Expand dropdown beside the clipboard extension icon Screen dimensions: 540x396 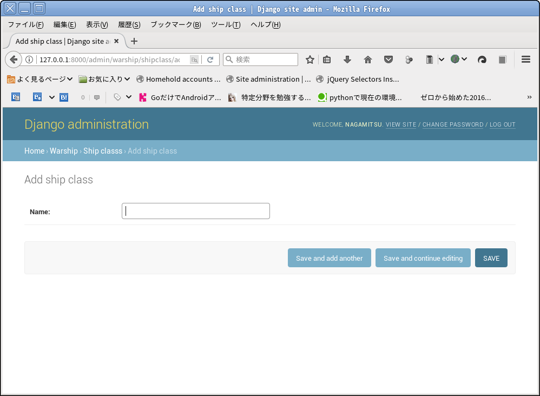(x=441, y=60)
